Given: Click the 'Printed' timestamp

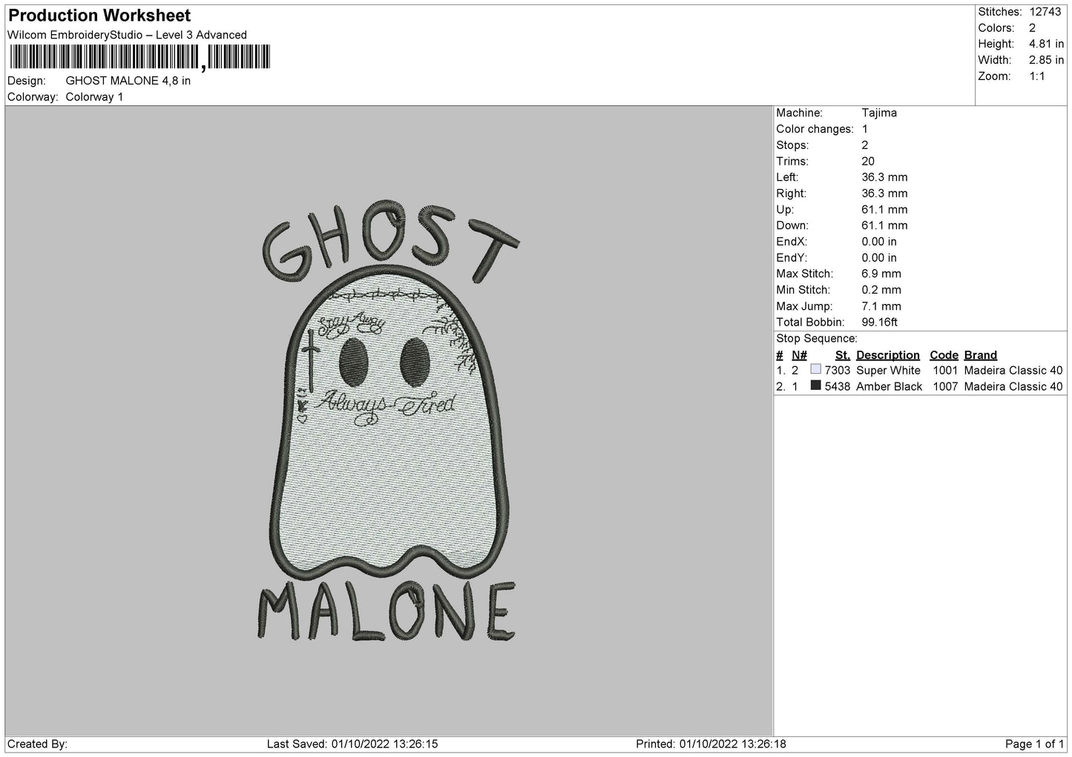Looking at the screenshot, I should 711,744.
